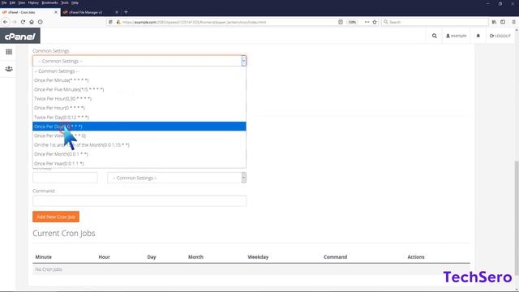
Task: Click the Weekday input field
Action: (x=65, y=178)
